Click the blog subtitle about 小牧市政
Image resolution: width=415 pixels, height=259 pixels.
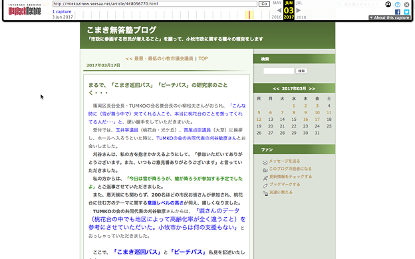176,39
